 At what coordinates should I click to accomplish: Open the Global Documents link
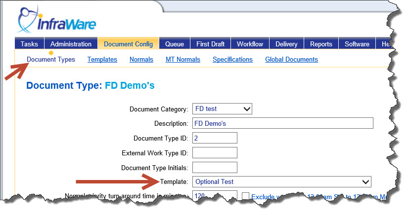tap(291, 59)
